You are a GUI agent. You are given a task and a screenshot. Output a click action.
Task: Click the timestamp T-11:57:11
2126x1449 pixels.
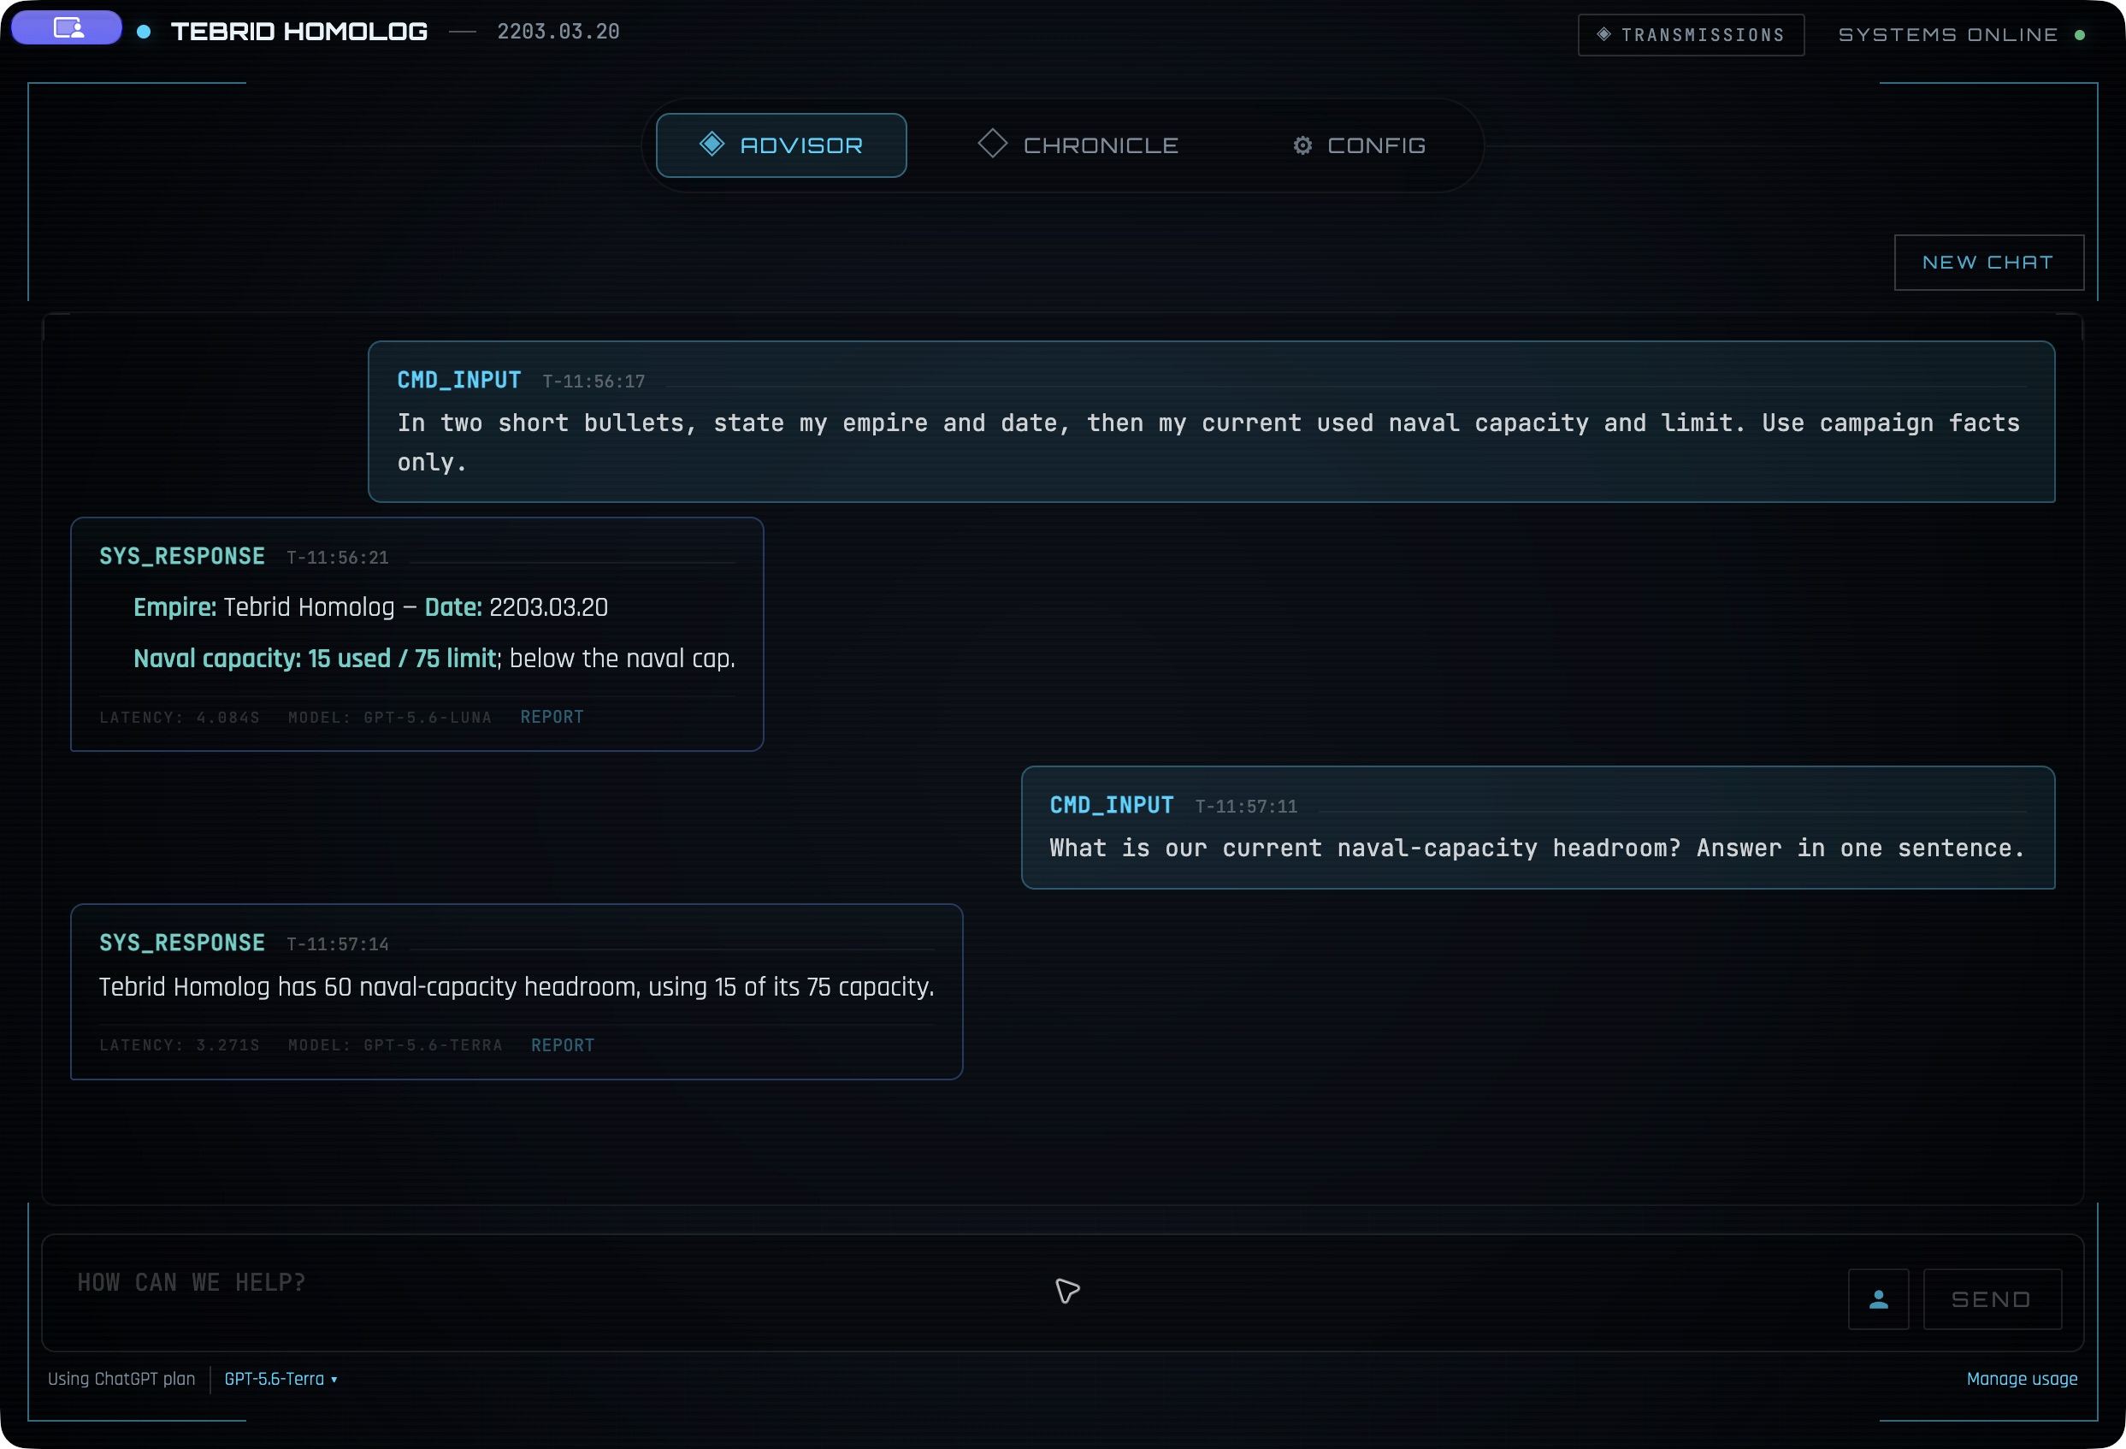point(1246,807)
